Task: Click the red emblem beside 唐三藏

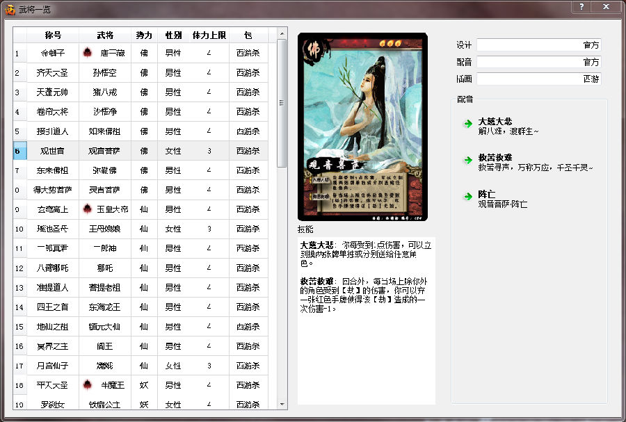Action: (88, 53)
